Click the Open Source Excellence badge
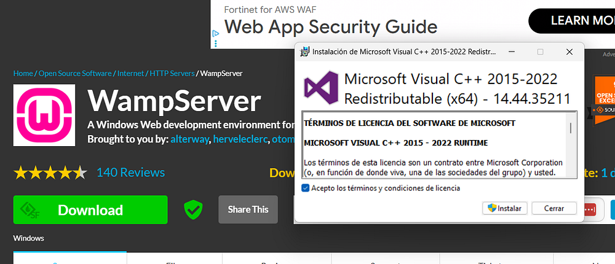The width and height of the screenshot is (615, 264). [x=604, y=100]
